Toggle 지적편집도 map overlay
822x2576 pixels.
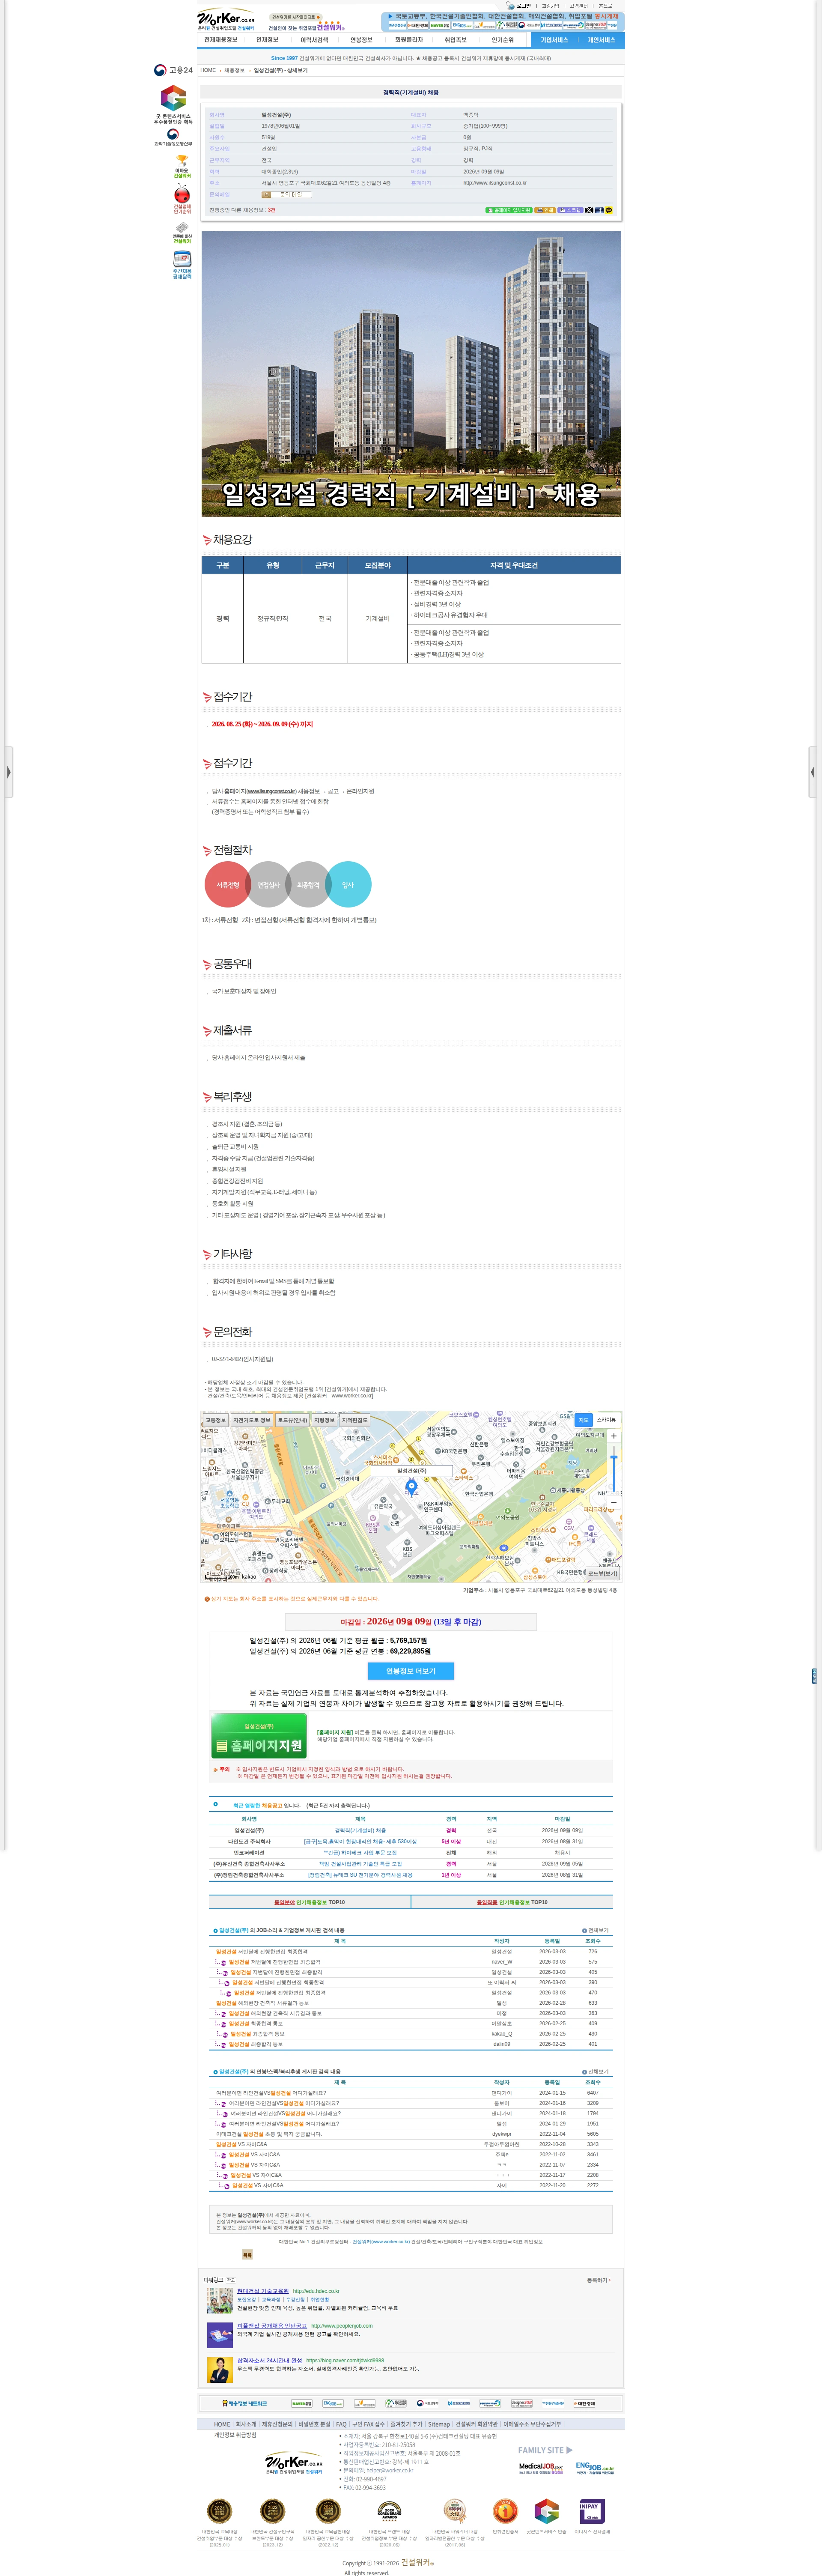click(x=354, y=1420)
